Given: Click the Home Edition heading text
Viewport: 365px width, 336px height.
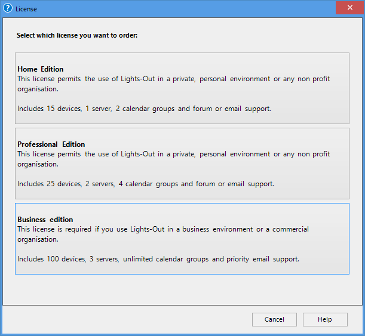Looking at the screenshot, I should coord(41,69).
